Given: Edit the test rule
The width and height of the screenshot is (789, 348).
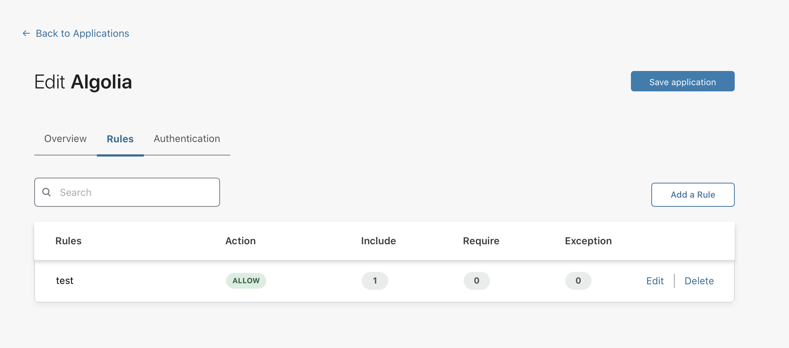Looking at the screenshot, I should tap(655, 281).
